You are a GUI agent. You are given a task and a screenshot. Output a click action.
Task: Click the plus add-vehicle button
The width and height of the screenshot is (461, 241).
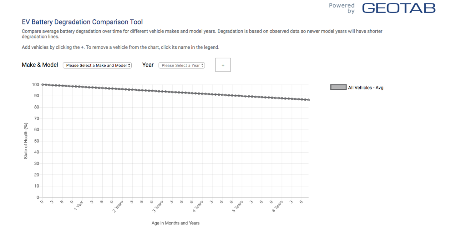[x=223, y=65]
